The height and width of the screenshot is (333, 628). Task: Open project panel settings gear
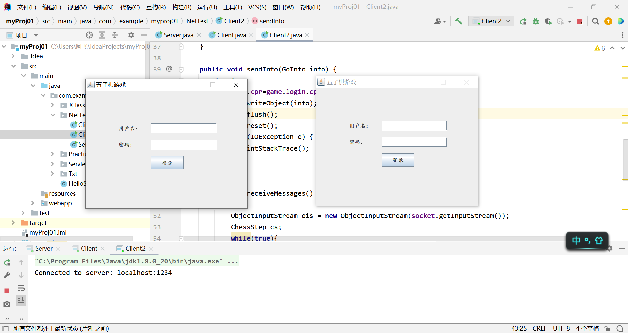coord(131,35)
